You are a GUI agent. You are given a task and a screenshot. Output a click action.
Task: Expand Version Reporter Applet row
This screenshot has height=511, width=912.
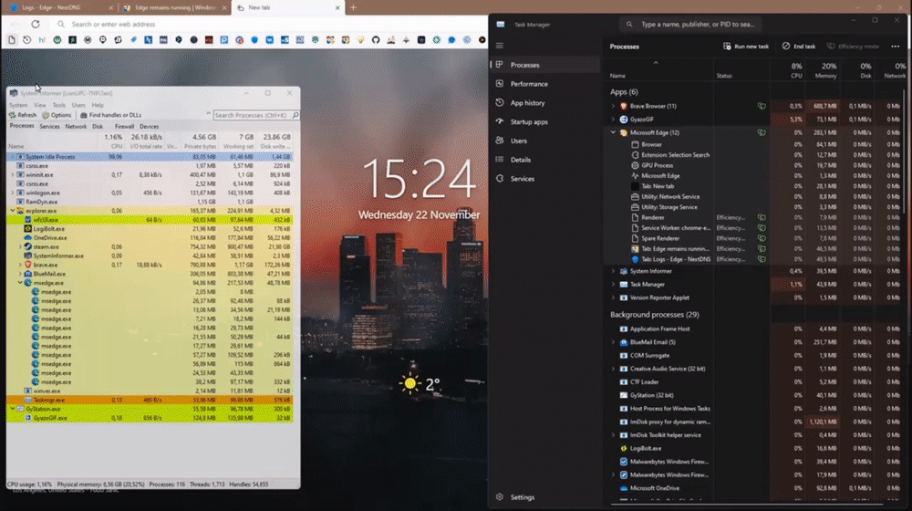613,297
